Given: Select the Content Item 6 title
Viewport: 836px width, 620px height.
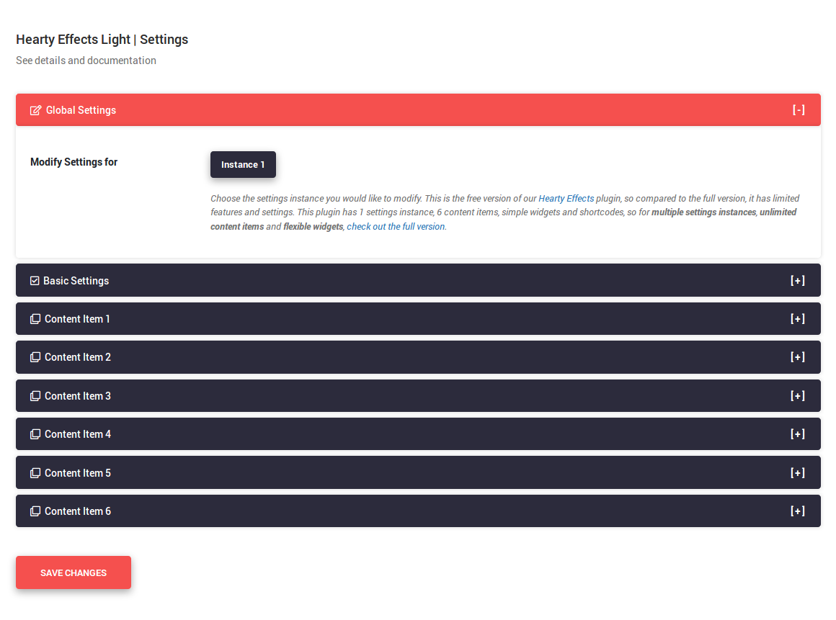Looking at the screenshot, I should click(78, 511).
